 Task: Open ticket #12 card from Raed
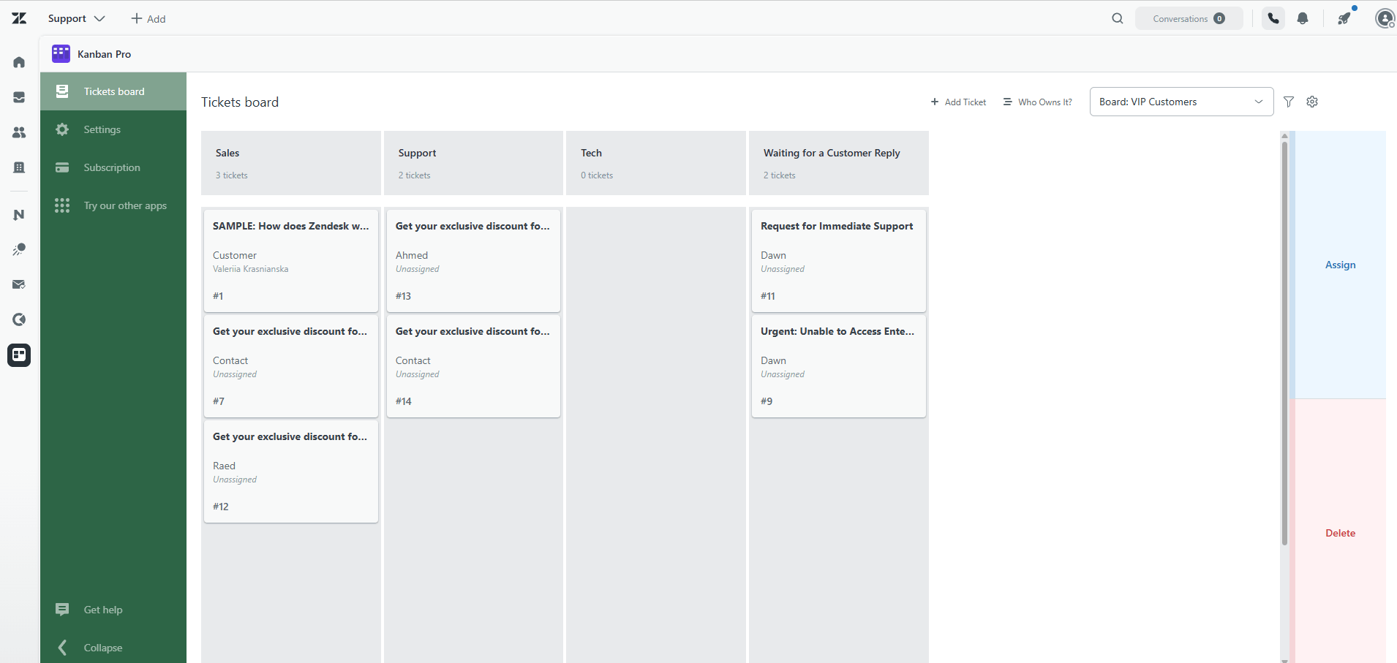coord(290,471)
